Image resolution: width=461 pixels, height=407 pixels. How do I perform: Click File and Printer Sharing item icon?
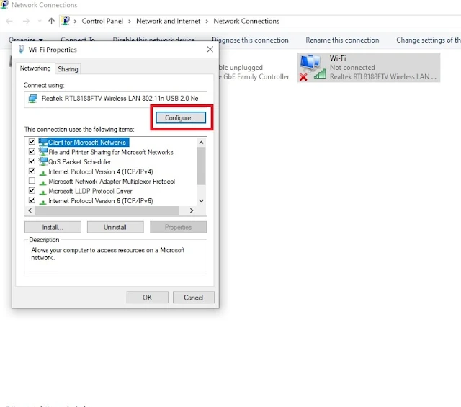click(x=43, y=152)
